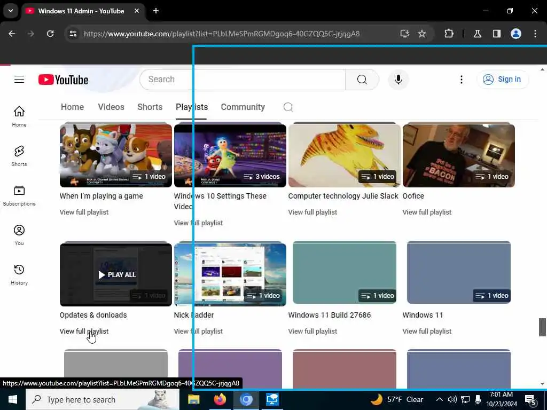The image size is (547, 410).
Task: Select the Playlists tab
Action: pyautogui.click(x=192, y=107)
